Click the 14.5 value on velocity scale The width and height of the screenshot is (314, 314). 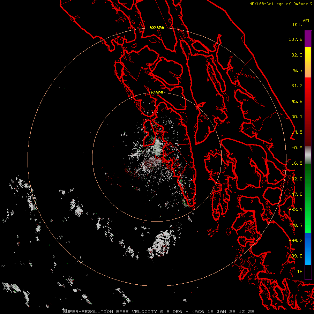[297, 132]
